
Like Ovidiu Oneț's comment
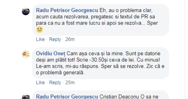[40, 83]
